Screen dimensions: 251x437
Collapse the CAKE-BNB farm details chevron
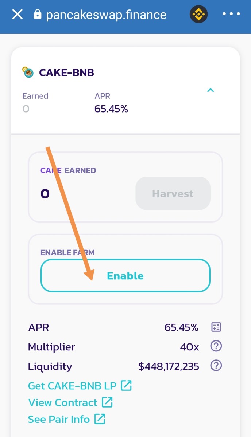[x=211, y=90]
